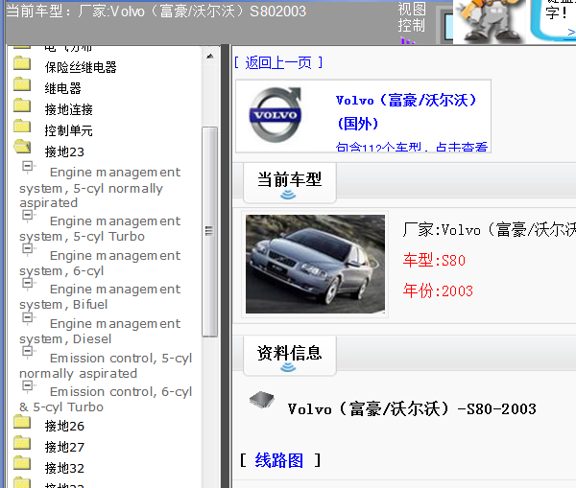Collapse the Bifuel engine management node

27,283
